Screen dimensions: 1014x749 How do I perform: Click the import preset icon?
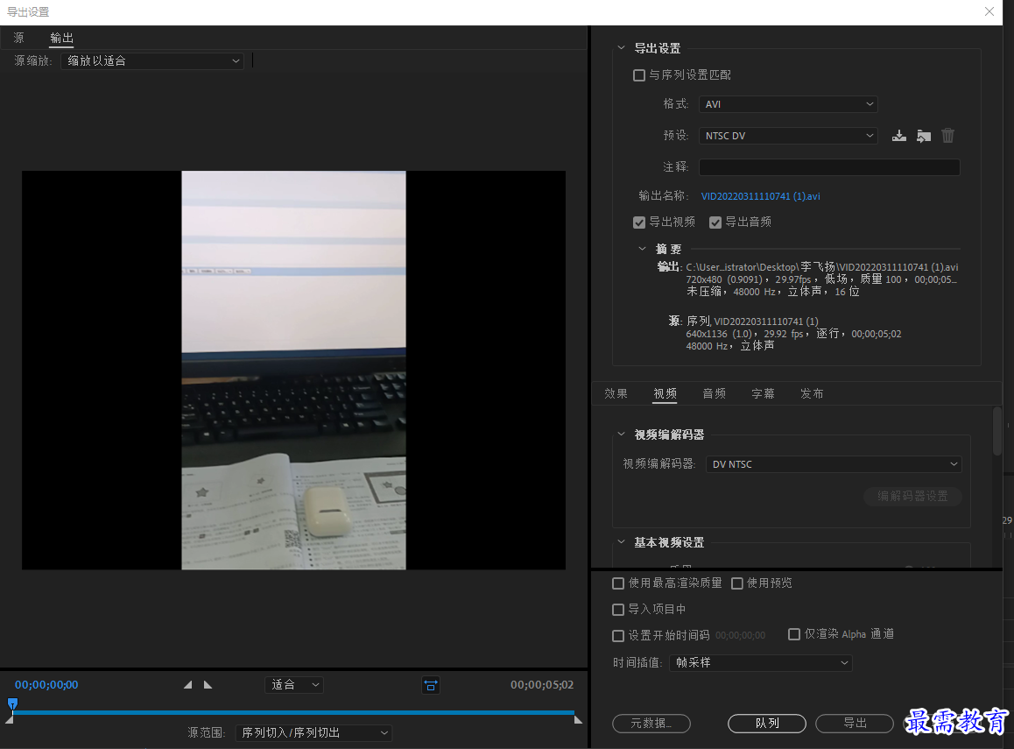tap(924, 136)
